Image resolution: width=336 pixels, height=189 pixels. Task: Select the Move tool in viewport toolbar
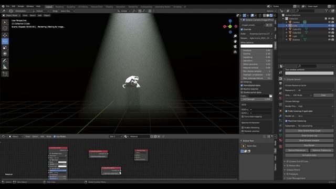(x=5, y=35)
